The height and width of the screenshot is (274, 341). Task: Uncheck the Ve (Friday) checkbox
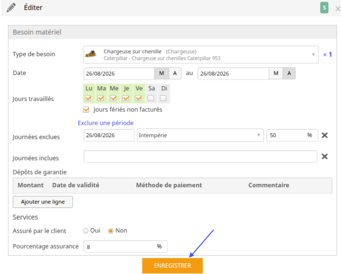138,98
